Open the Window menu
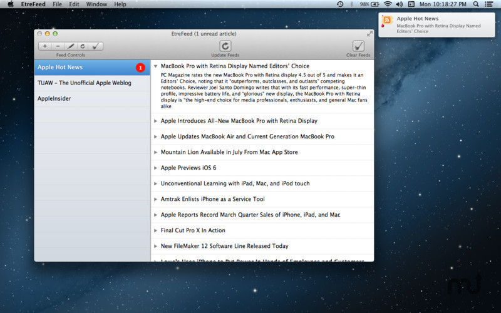 click(x=96, y=4)
